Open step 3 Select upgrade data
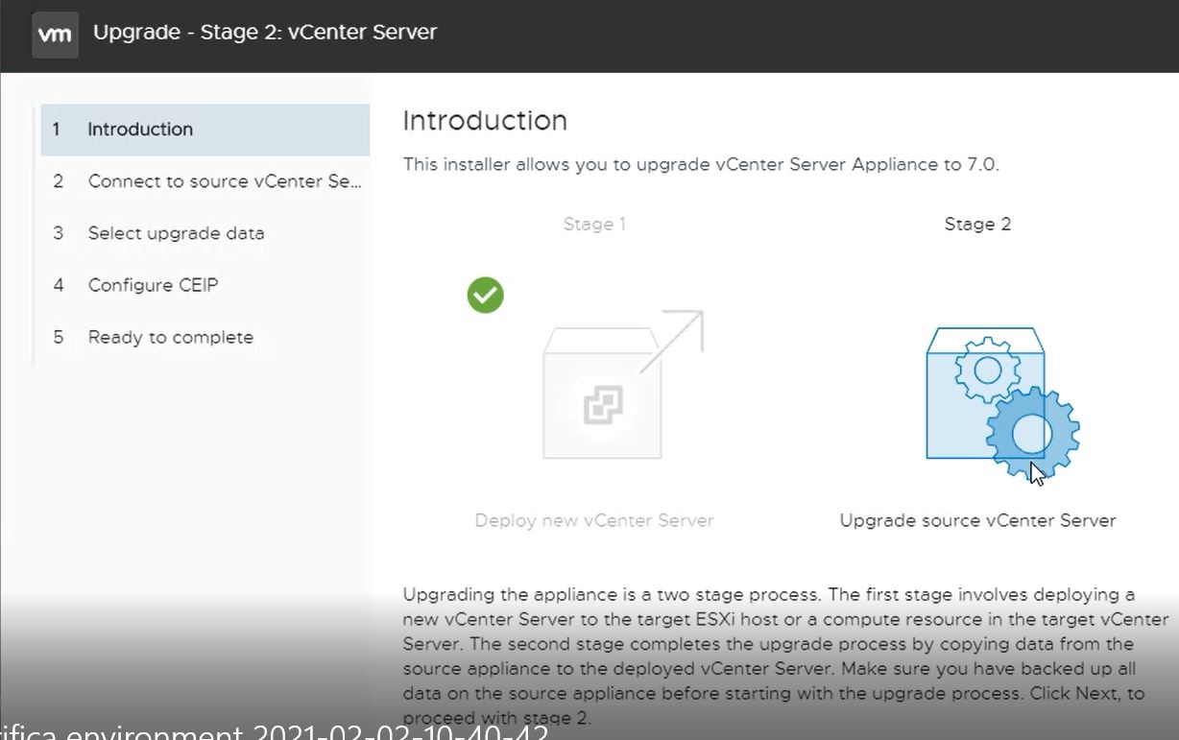This screenshot has height=740, width=1179. click(x=205, y=233)
